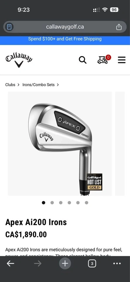This screenshot has width=130, height=282.
Task: Show open tabs switcher showing 3
Action: 92,264
